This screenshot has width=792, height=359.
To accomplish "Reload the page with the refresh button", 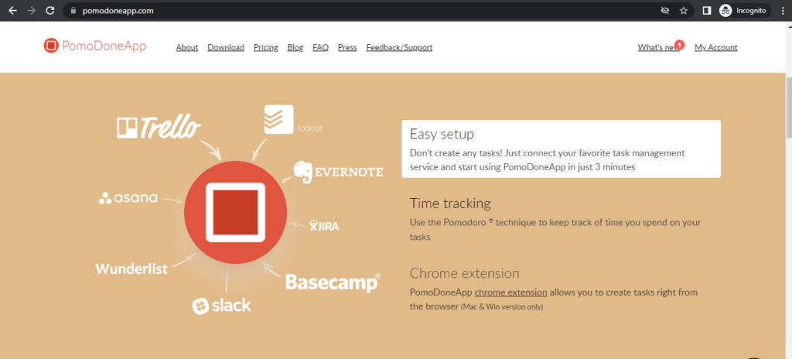I will (x=49, y=11).
